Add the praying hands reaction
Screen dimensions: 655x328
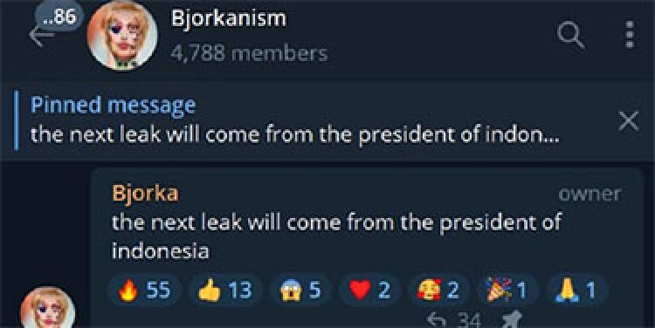pyautogui.click(x=576, y=290)
